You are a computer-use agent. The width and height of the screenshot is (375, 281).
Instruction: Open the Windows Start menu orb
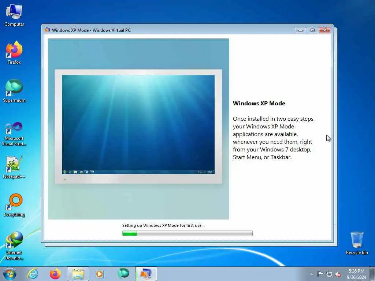[10, 274]
